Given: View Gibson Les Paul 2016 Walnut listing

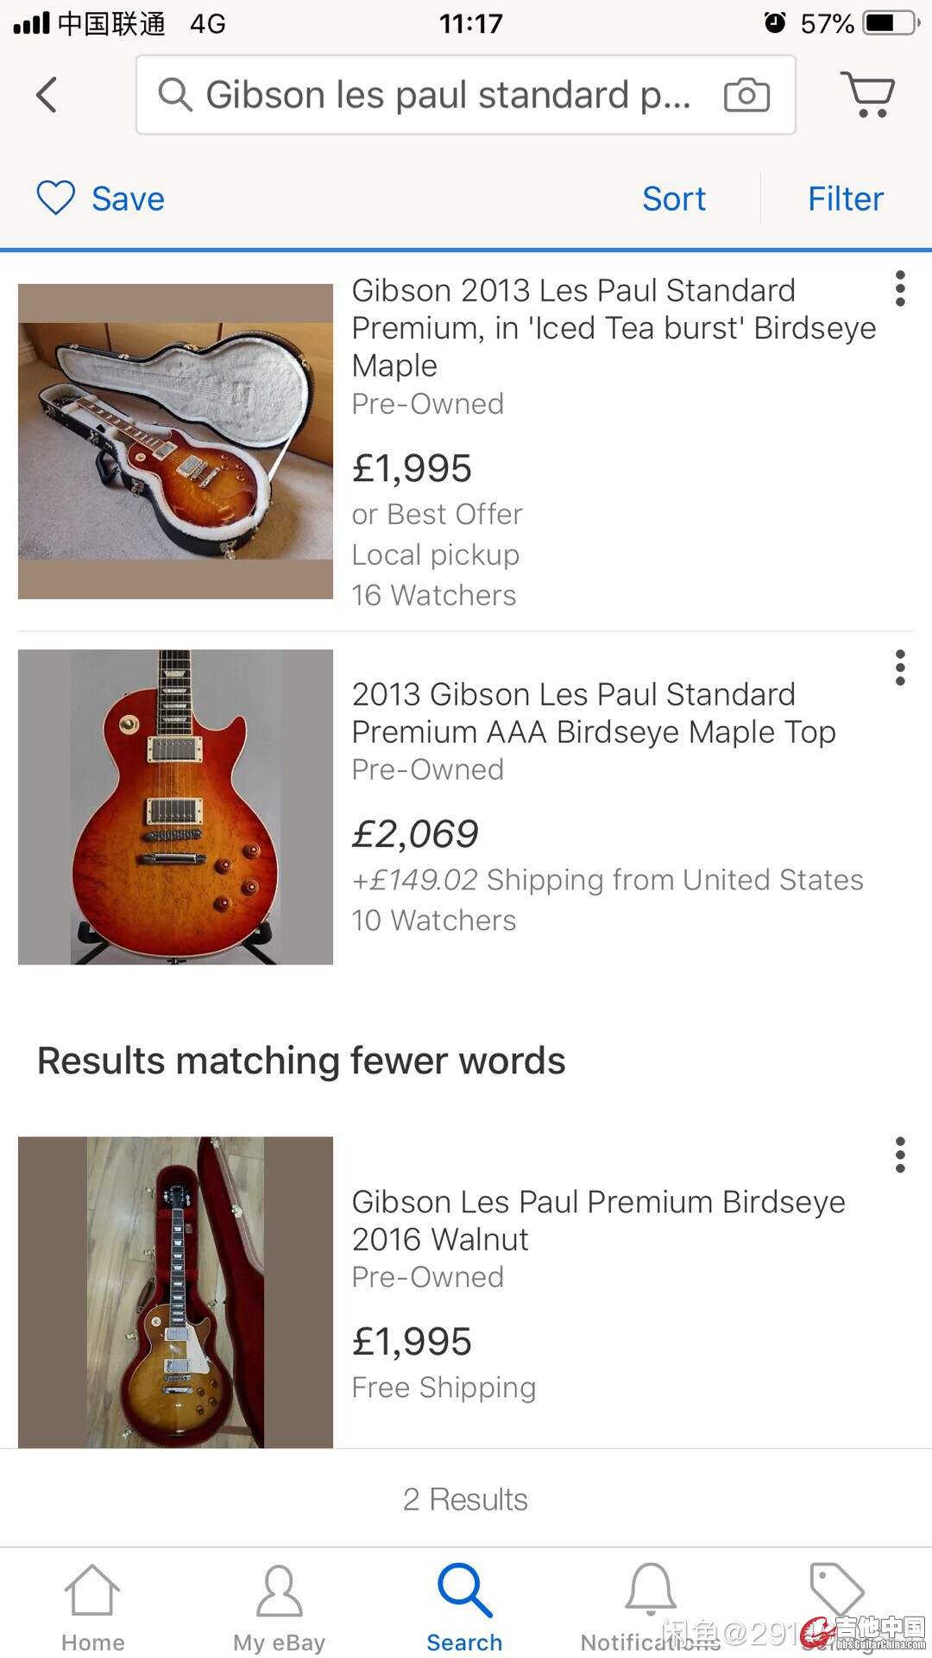Looking at the screenshot, I should pos(598,1220).
